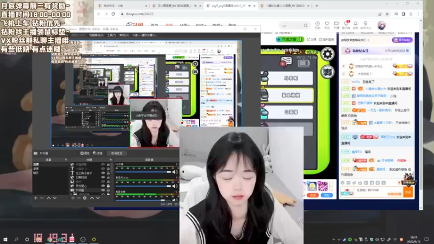Click crown icon in chat toolbar
Viewport: 434px width, 244px height.
pyautogui.click(x=360, y=183)
